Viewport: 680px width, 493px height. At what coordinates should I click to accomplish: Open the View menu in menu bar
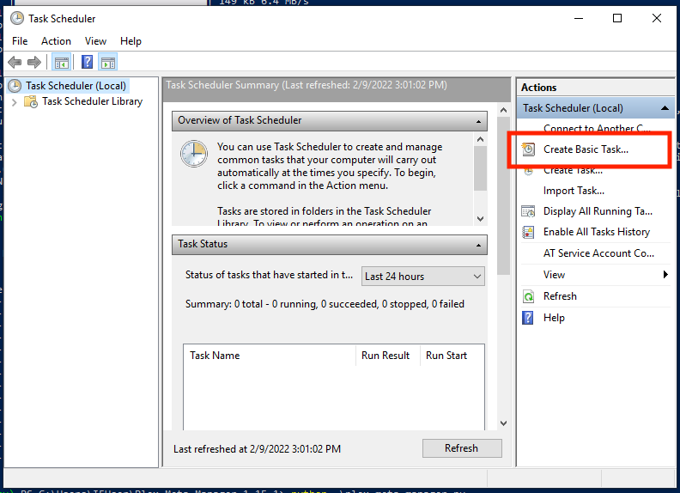click(95, 41)
